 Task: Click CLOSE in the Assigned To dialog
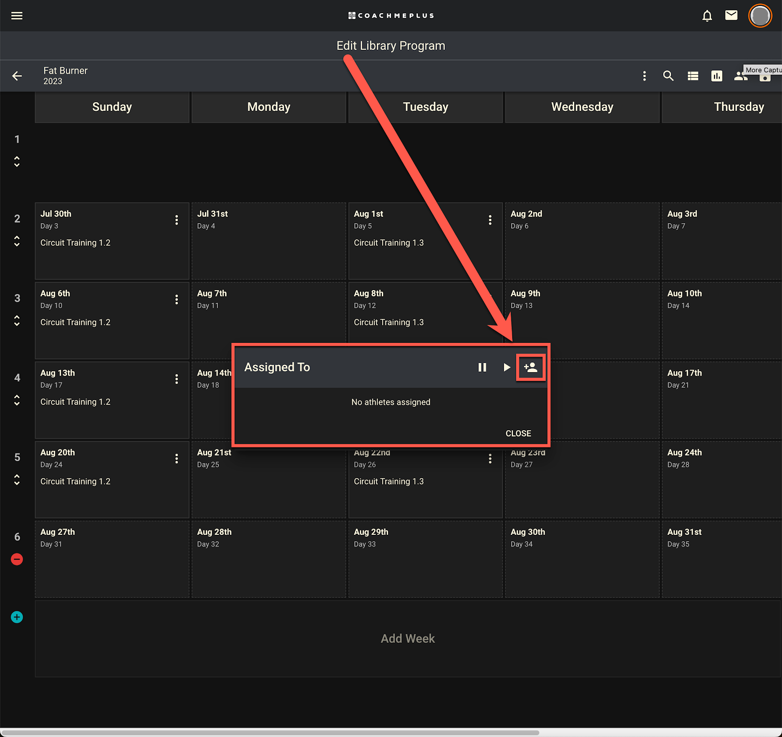[518, 434]
